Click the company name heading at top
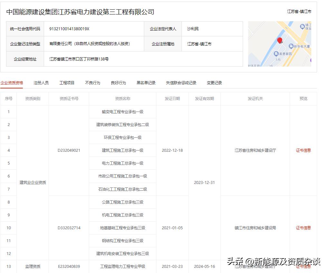328x273 pixels. pos(80,12)
